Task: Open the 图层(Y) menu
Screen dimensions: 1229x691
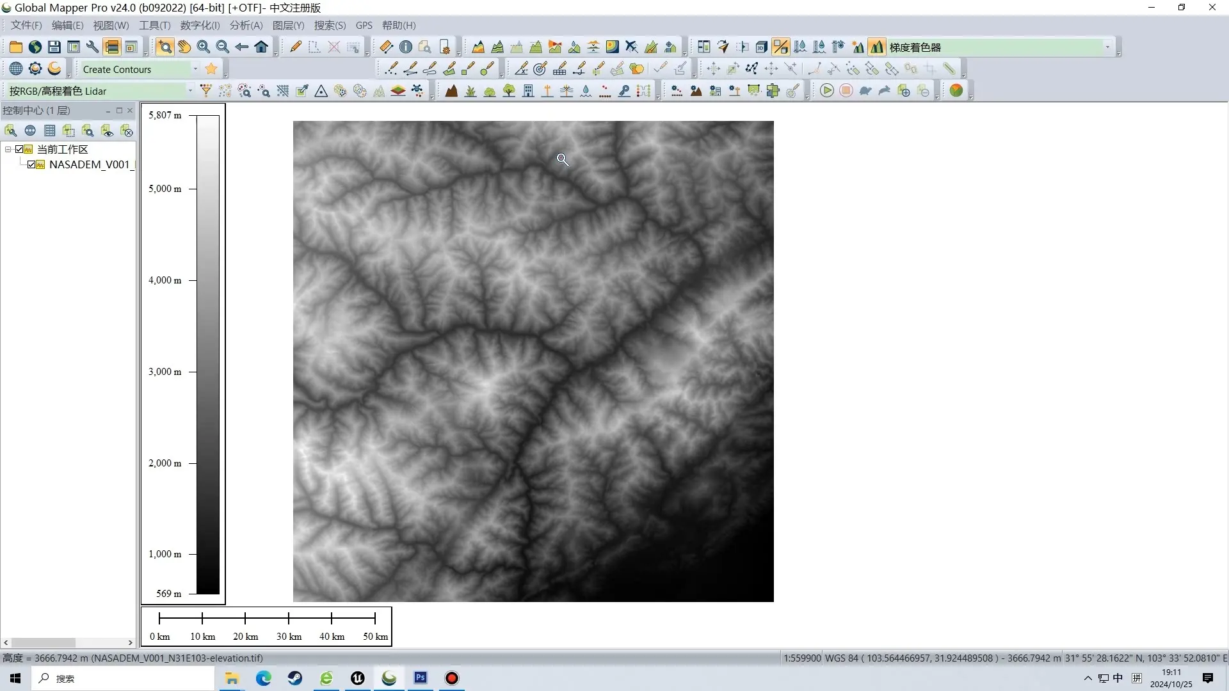Action: tap(288, 25)
